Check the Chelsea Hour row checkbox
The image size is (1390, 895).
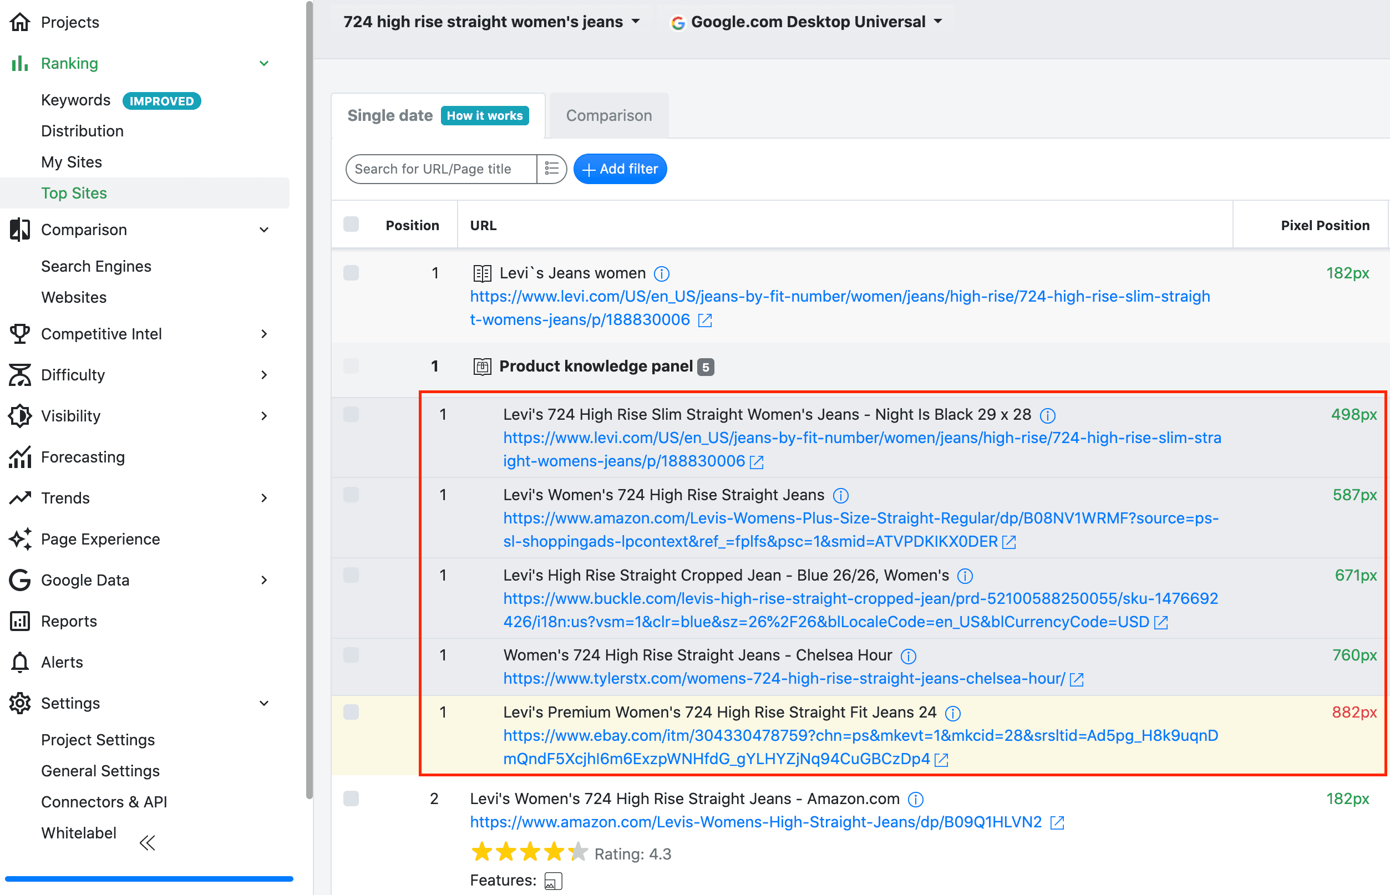point(351,654)
